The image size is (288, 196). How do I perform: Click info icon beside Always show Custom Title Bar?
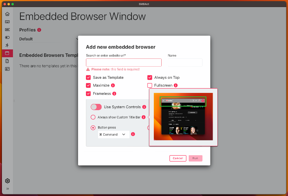click(144, 117)
